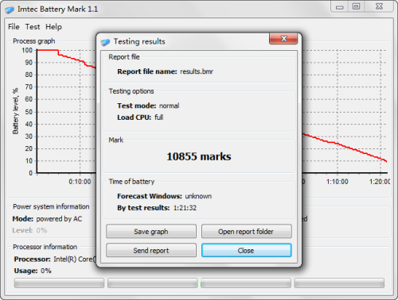Click the 50 value on the graph axis
The width and height of the screenshot is (398, 300).
tap(29, 112)
